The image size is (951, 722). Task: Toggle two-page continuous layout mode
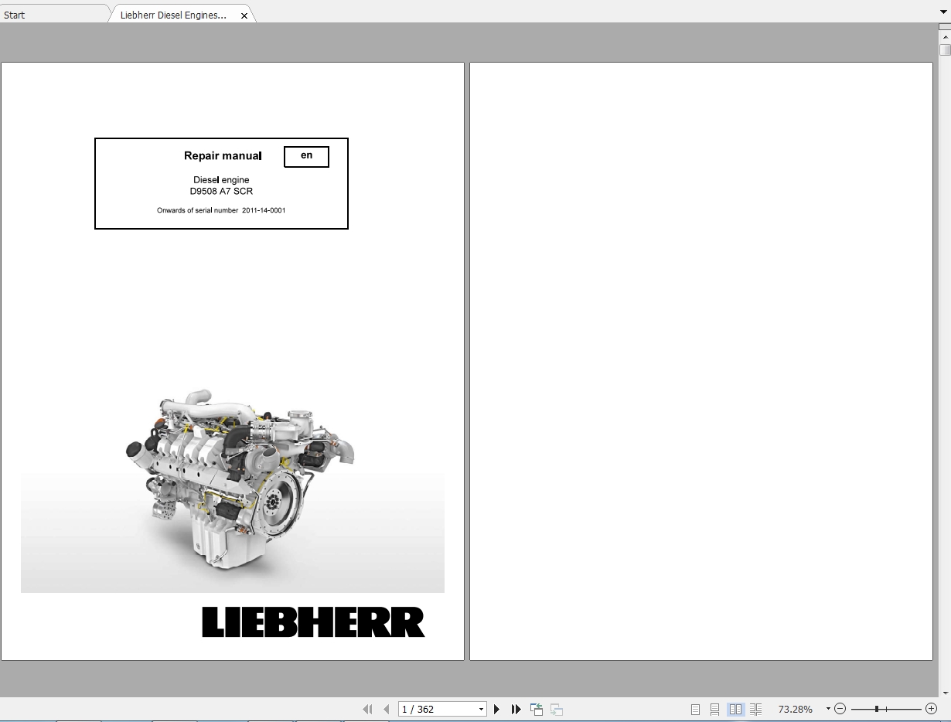pyautogui.click(x=755, y=709)
